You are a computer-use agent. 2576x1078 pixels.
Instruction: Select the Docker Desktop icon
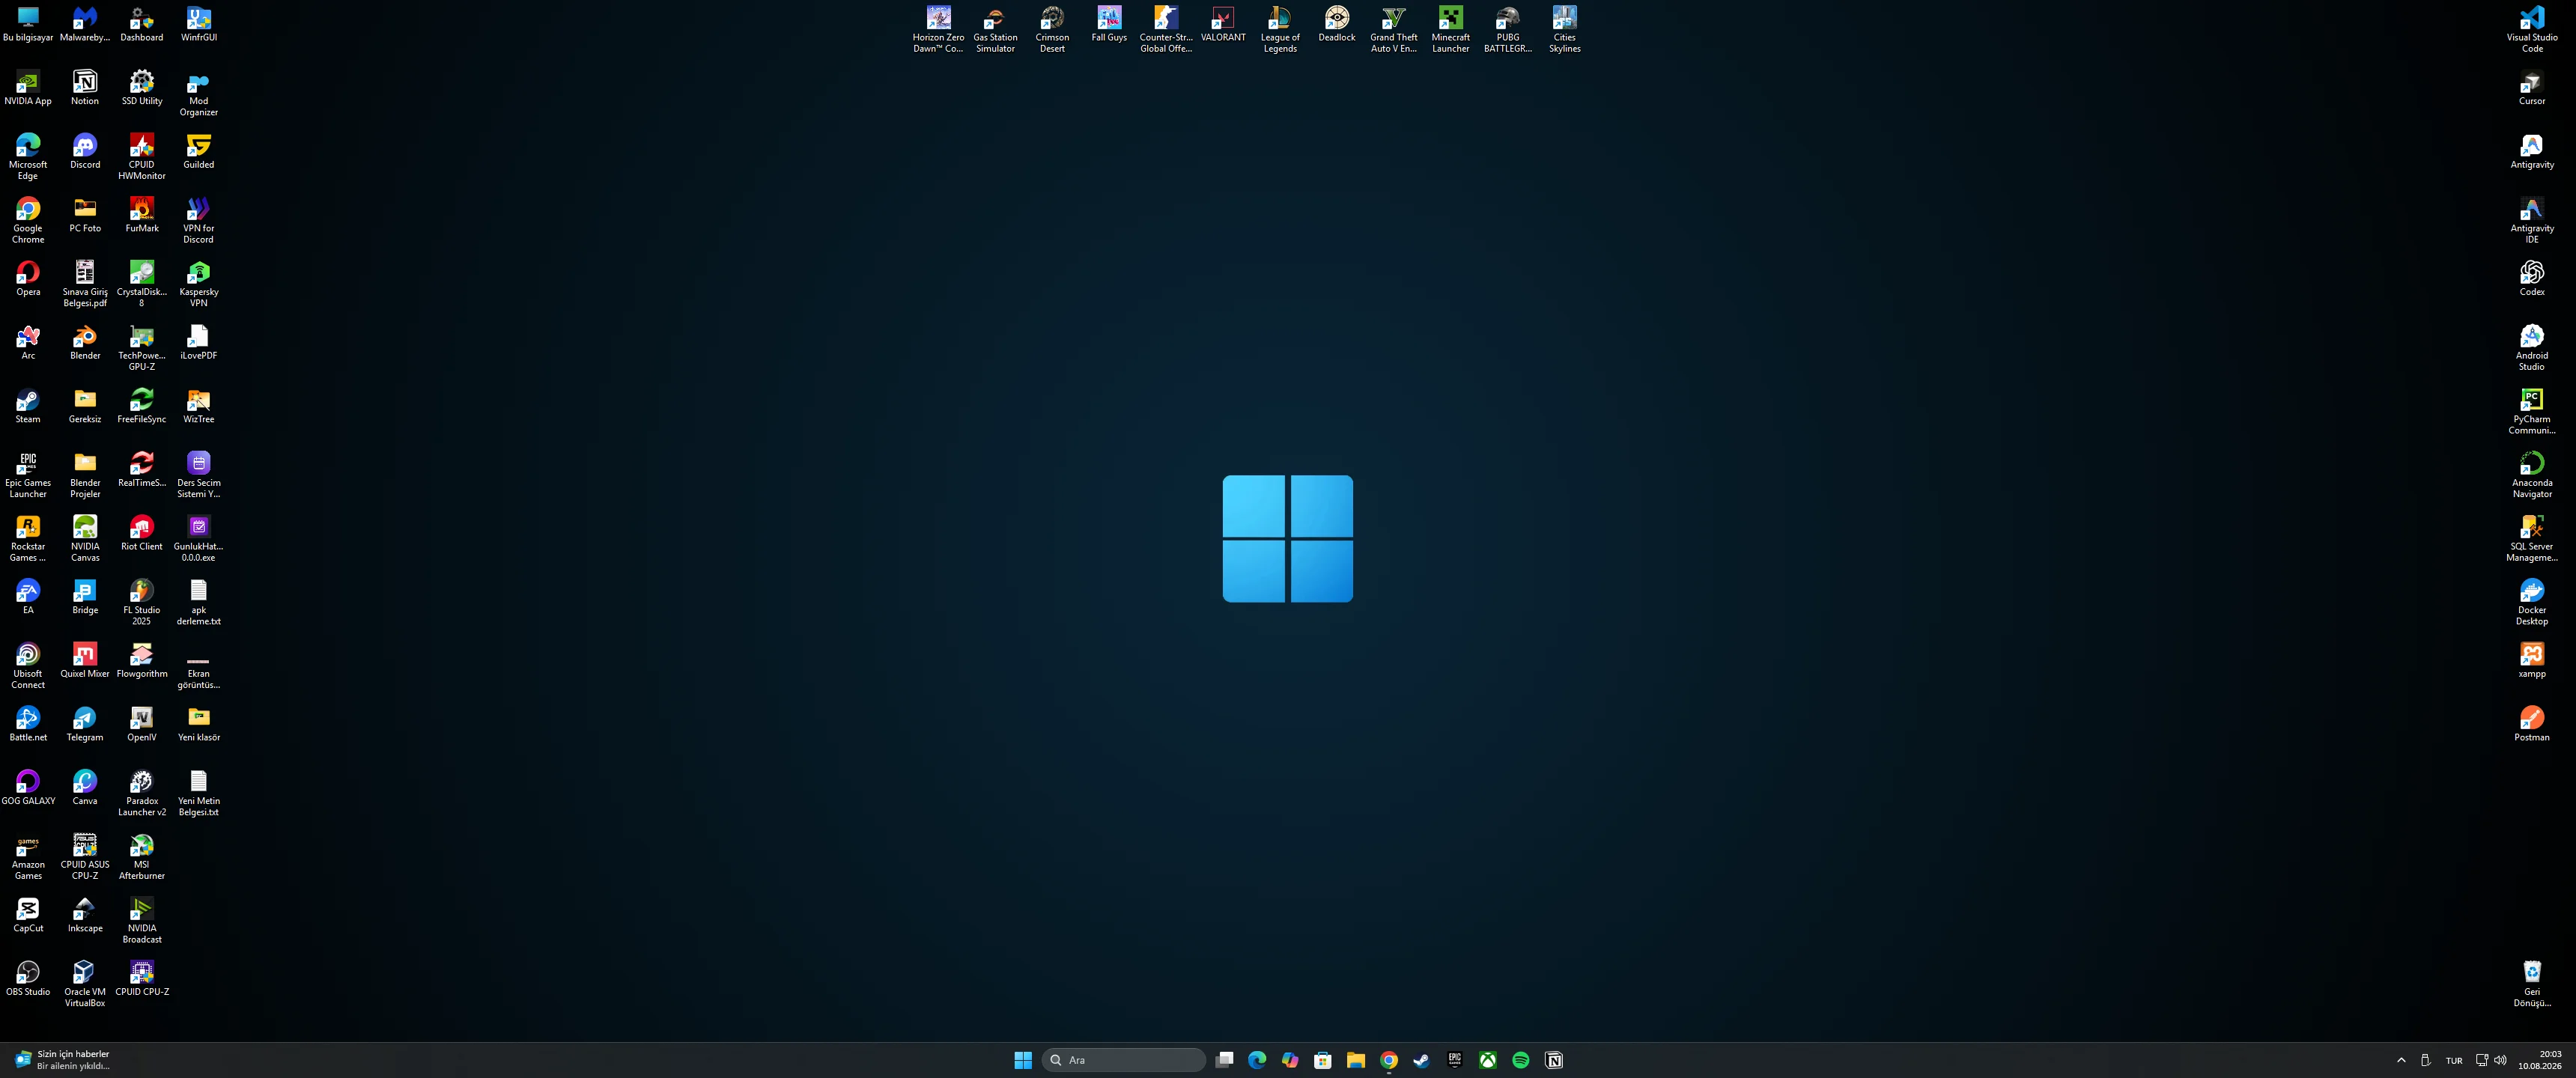(2532, 602)
